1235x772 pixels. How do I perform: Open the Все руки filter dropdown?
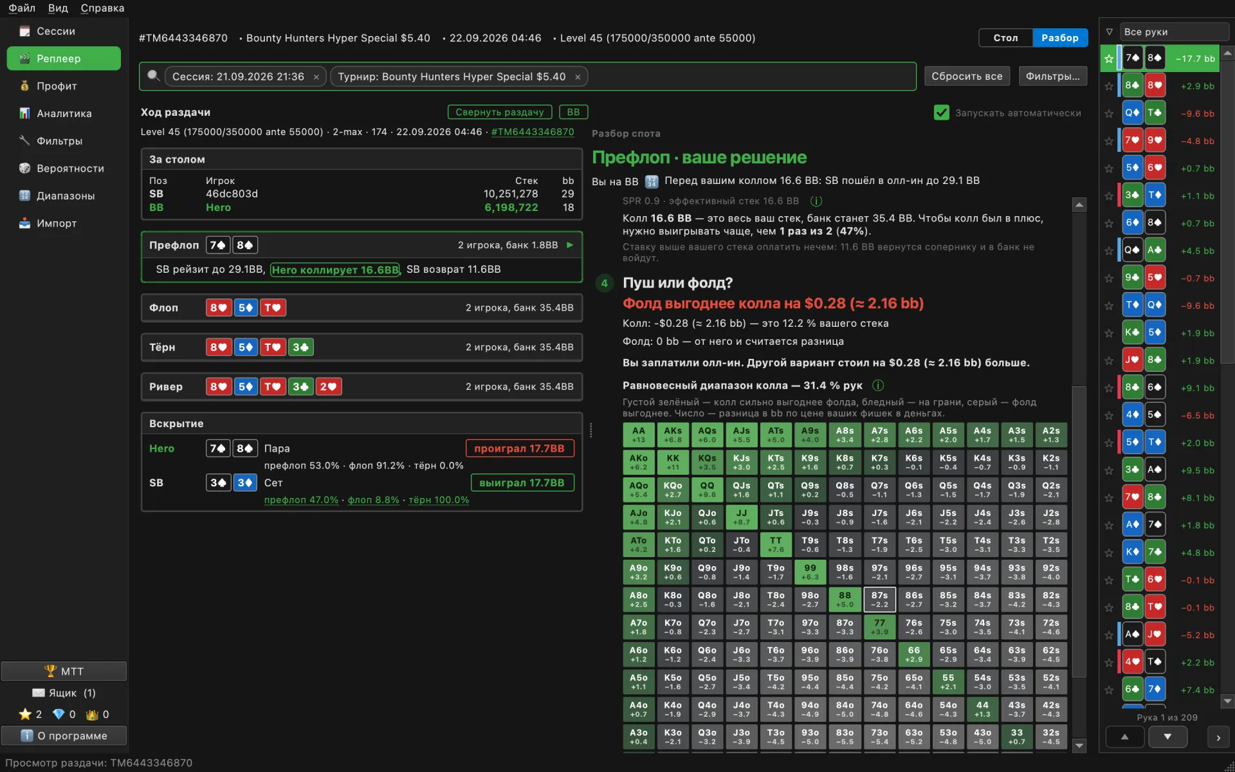(1173, 32)
